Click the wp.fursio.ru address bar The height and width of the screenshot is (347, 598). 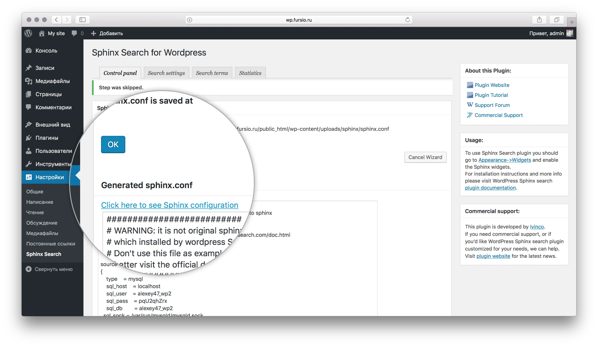point(298,20)
